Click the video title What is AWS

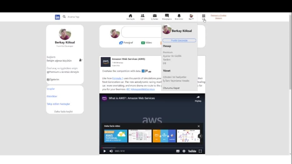[x=132, y=98]
